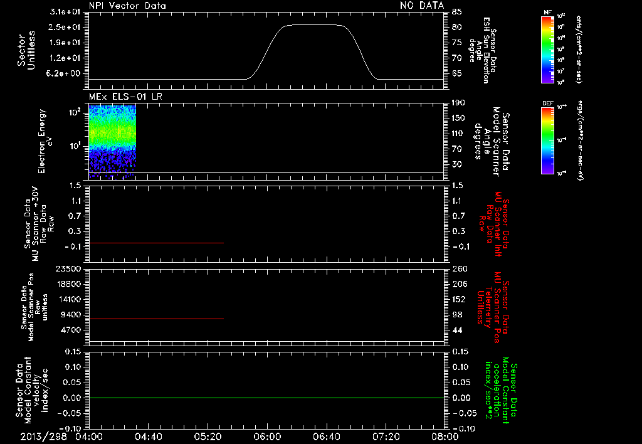
Task: Click the '110' scanner angle axis value
Action: pos(458,134)
